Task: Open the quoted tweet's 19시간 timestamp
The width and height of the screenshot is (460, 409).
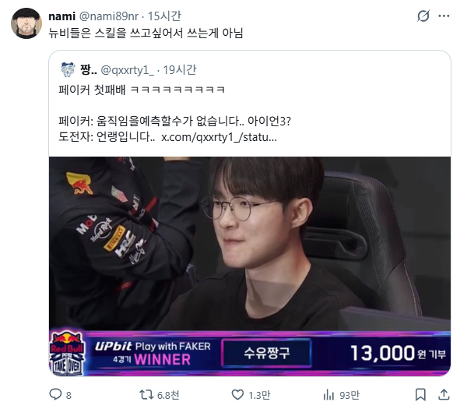Action: coord(180,70)
